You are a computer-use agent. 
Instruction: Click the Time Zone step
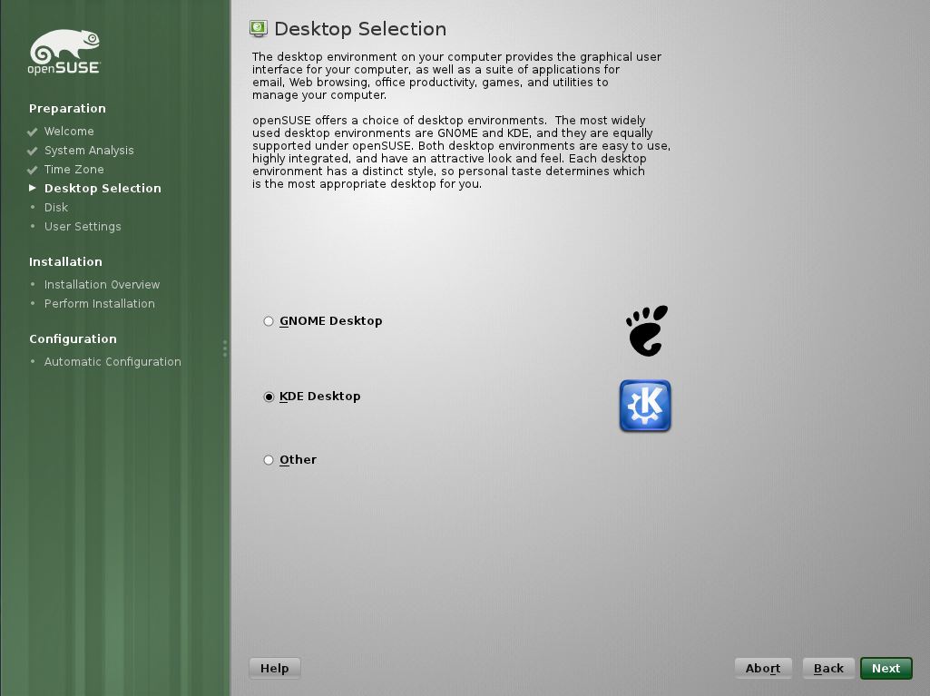[x=74, y=169]
